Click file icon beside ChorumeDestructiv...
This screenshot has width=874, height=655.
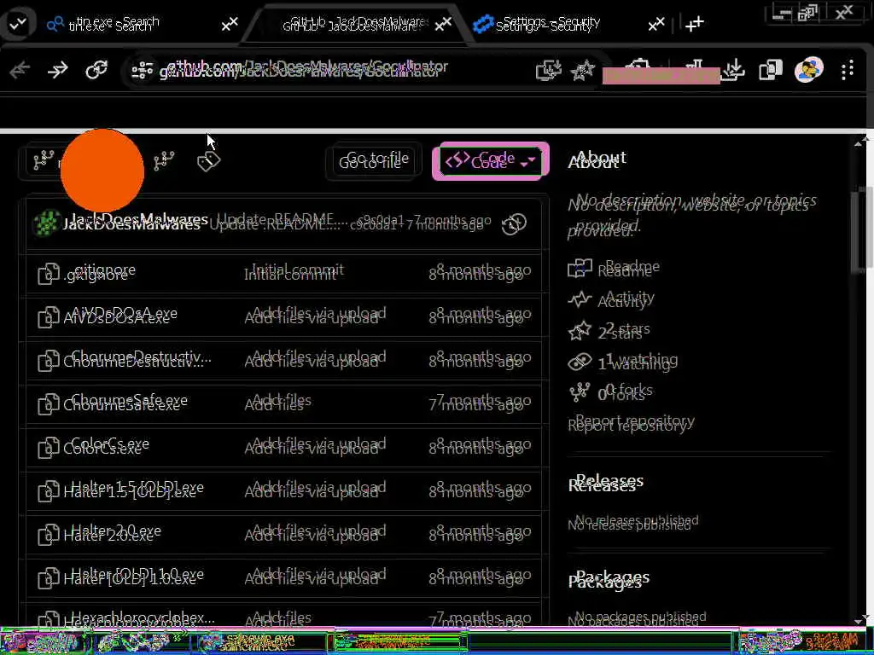point(49,359)
